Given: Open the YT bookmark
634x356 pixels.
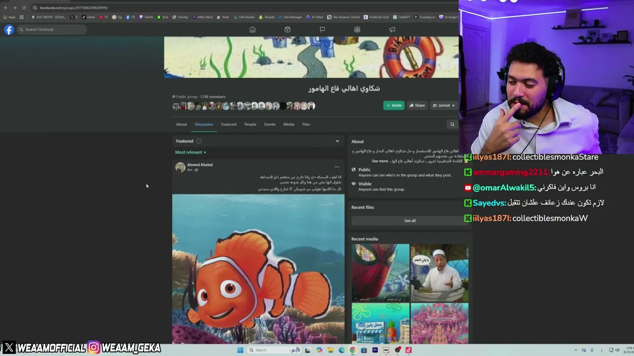Looking at the screenshot, I should (104, 17).
